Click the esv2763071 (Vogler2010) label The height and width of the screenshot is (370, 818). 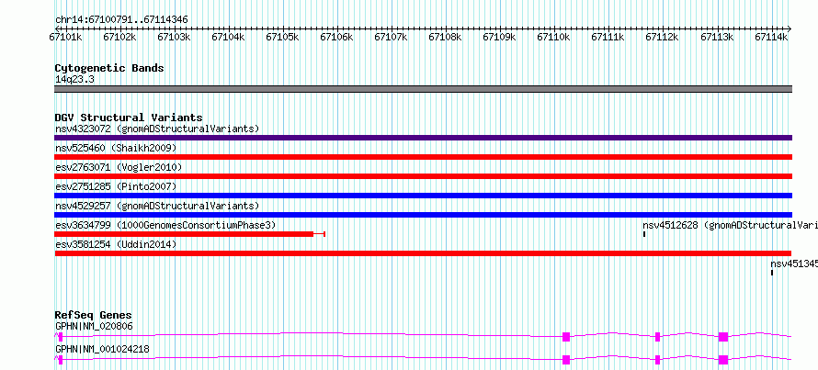(x=119, y=167)
